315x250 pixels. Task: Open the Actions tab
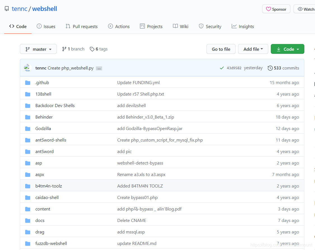coord(119,26)
